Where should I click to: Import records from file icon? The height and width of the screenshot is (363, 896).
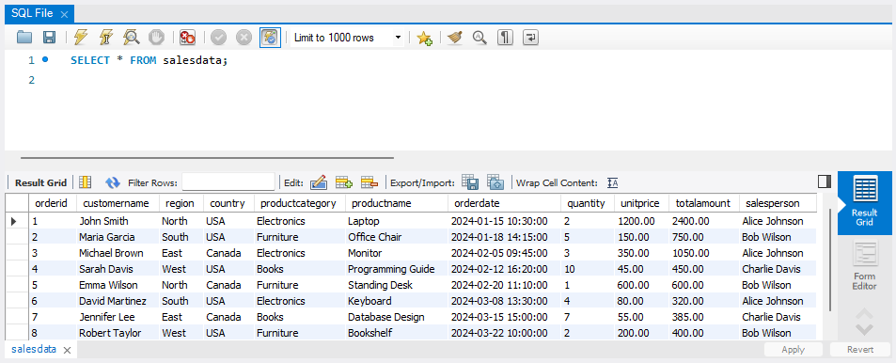pos(495,182)
